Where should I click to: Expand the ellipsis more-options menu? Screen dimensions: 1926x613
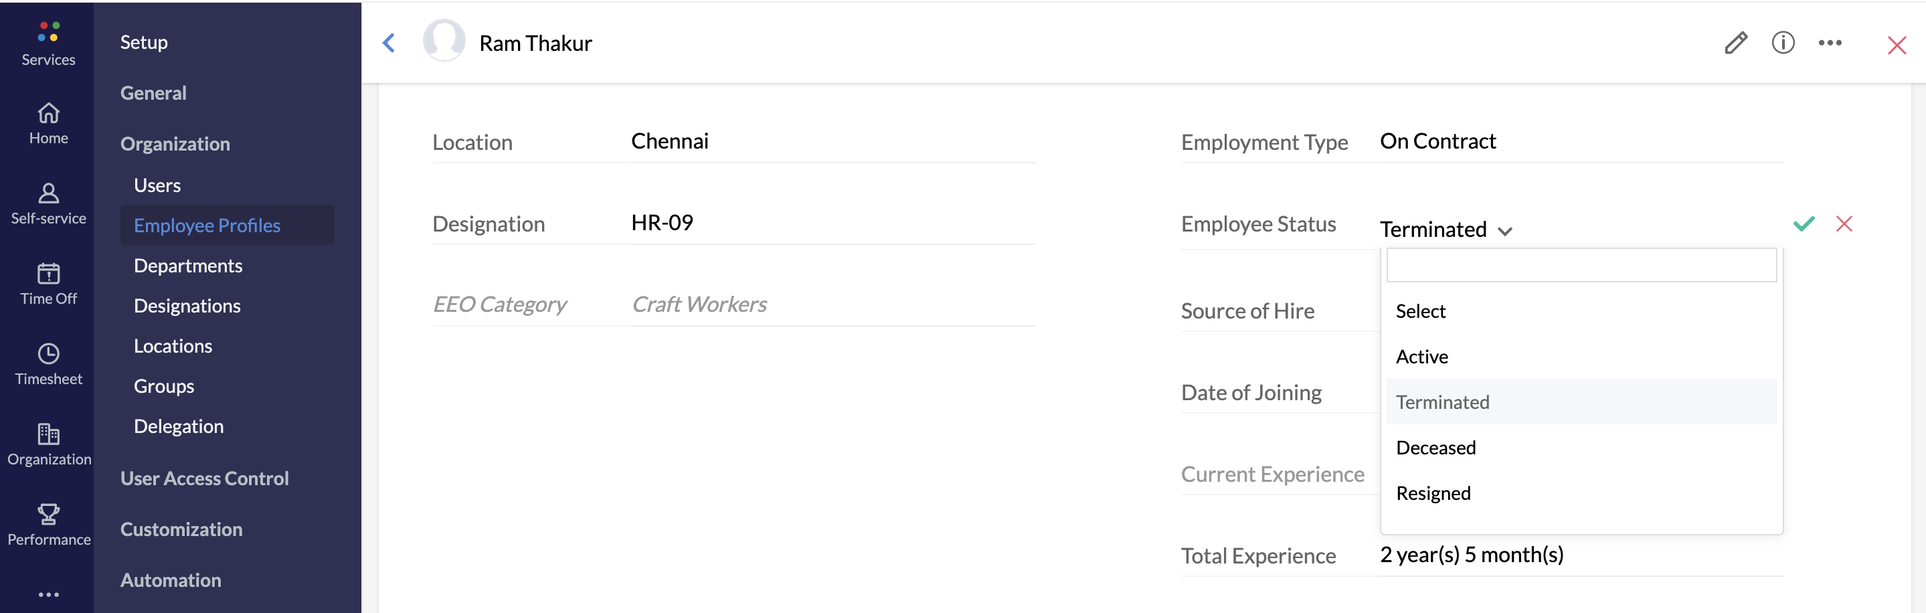tap(1830, 43)
